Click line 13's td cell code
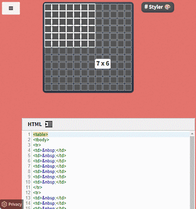 tap(50, 198)
